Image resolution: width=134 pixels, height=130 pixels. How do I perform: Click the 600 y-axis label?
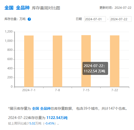[x=10, y=59]
